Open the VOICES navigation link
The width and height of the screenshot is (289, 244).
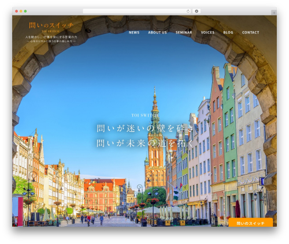tap(208, 32)
